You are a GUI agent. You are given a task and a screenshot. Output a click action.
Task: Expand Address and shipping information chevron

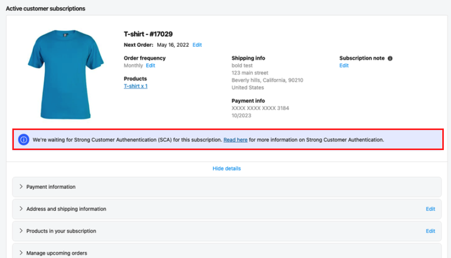(21, 209)
